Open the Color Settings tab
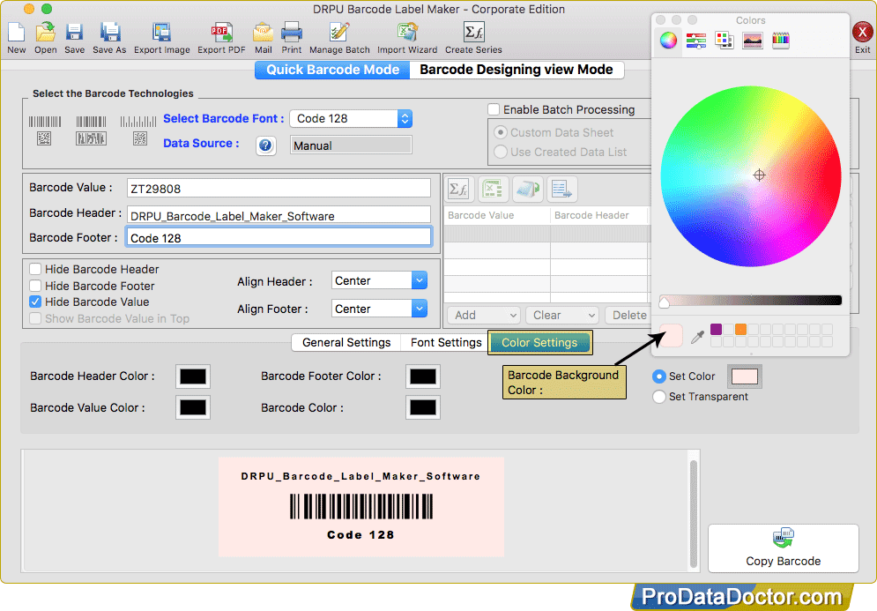The width and height of the screenshot is (877, 611). click(x=539, y=342)
